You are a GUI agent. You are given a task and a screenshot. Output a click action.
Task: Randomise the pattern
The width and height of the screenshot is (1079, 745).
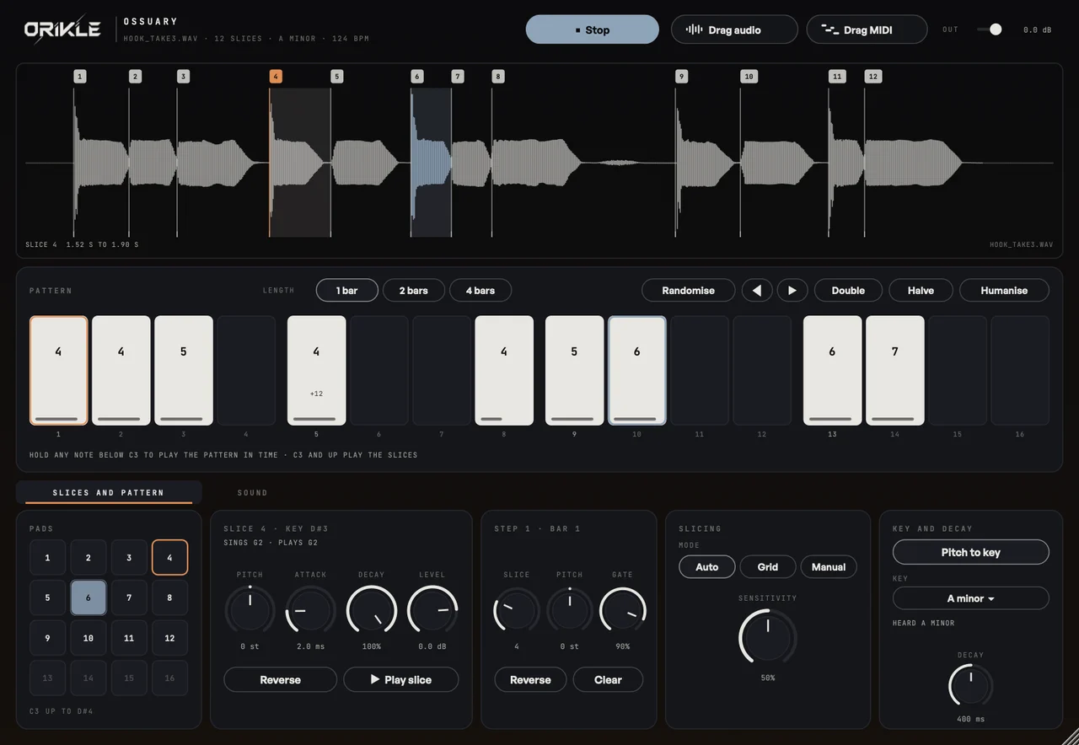[x=688, y=290]
